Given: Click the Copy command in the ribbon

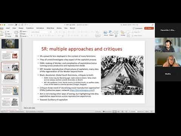Looking at the screenshot, I should (x=8, y=34).
